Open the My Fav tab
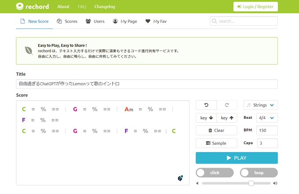299x194 pixels. (156, 22)
